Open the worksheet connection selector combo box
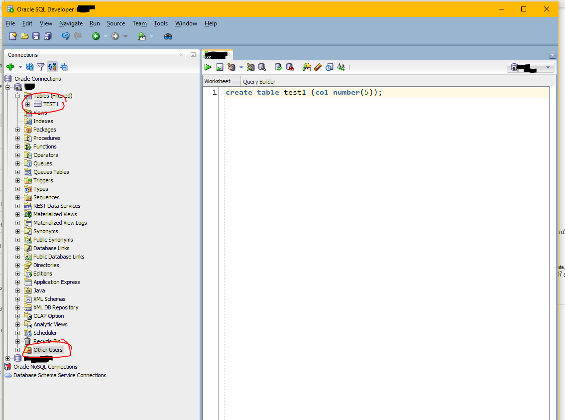This screenshot has width=565, height=420. (531, 67)
